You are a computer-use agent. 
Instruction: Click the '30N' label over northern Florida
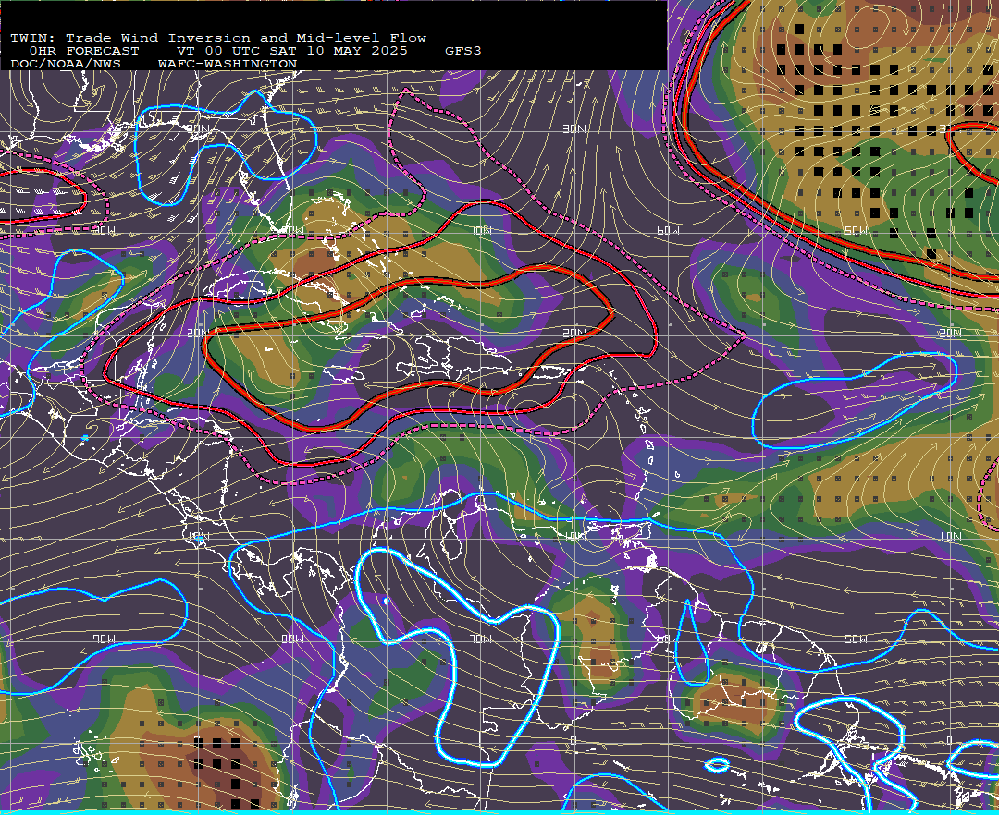198,128
